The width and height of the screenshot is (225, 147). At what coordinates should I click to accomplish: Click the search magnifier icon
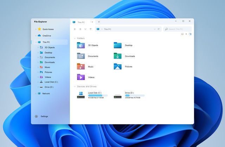point(166,29)
